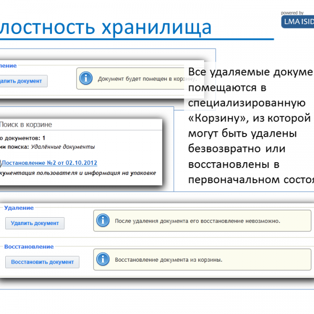The image size is (314, 314).
Task: Click the 'информация на упаковке' description line
Action: (x=77, y=173)
